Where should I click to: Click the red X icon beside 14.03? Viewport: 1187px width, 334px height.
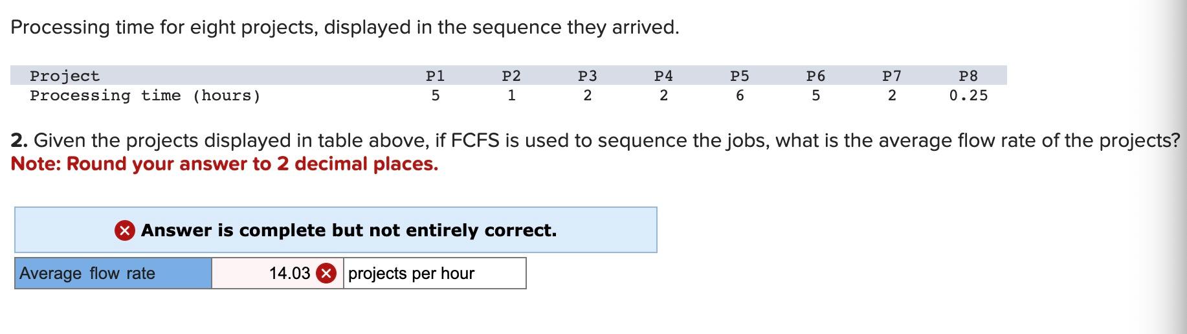(326, 274)
